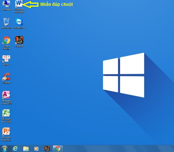Switch to the Chrome window in taskbar
This screenshot has width=174, height=152.
[x=58, y=149]
